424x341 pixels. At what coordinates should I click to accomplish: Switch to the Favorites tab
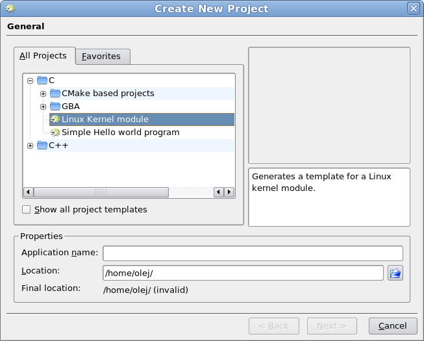click(103, 57)
